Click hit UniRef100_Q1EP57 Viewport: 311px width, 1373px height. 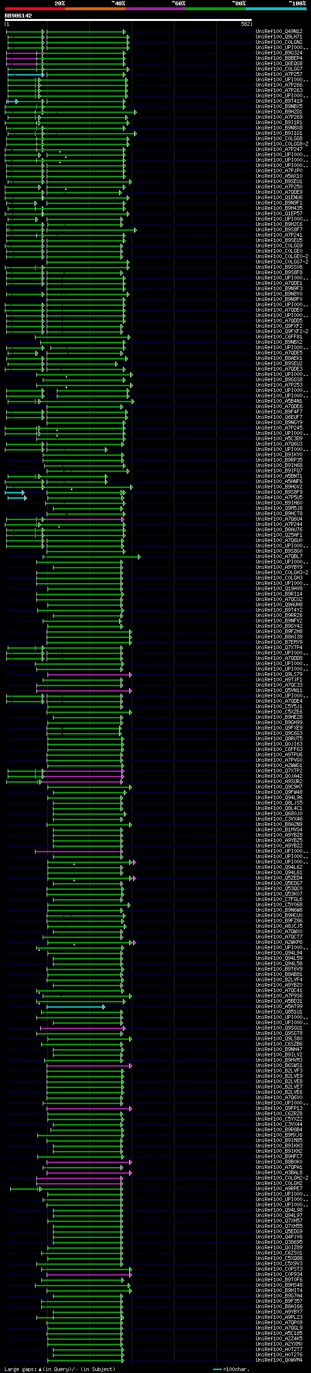click(x=279, y=214)
